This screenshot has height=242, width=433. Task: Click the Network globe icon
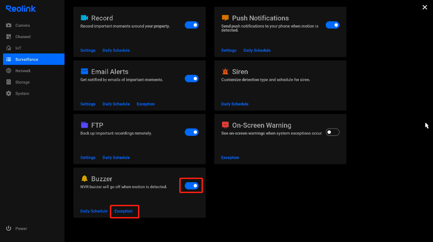tap(9, 71)
